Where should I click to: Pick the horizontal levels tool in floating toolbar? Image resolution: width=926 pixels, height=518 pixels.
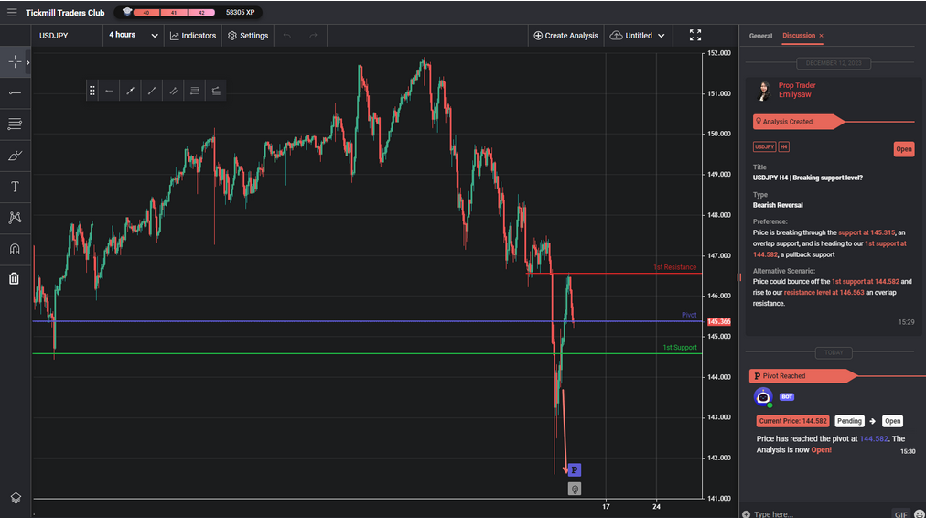click(x=194, y=91)
